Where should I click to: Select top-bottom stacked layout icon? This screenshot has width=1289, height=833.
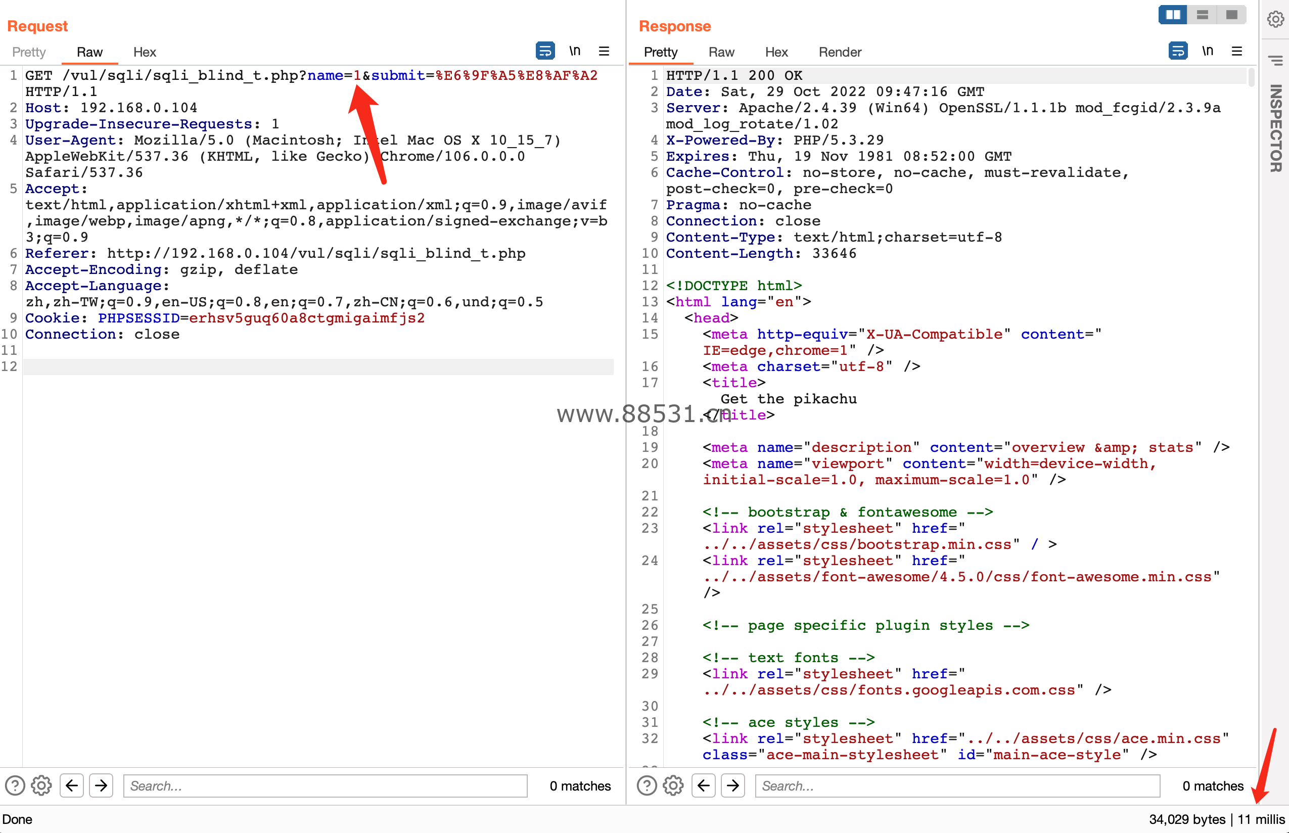tap(1202, 15)
